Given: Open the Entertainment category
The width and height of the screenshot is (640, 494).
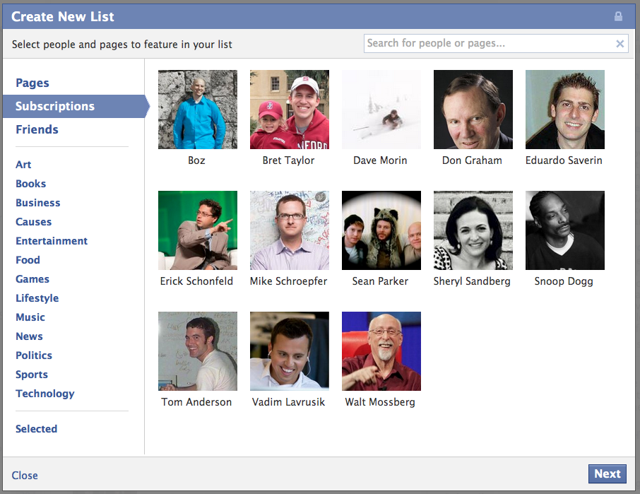Looking at the screenshot, I should coord(52,241).
